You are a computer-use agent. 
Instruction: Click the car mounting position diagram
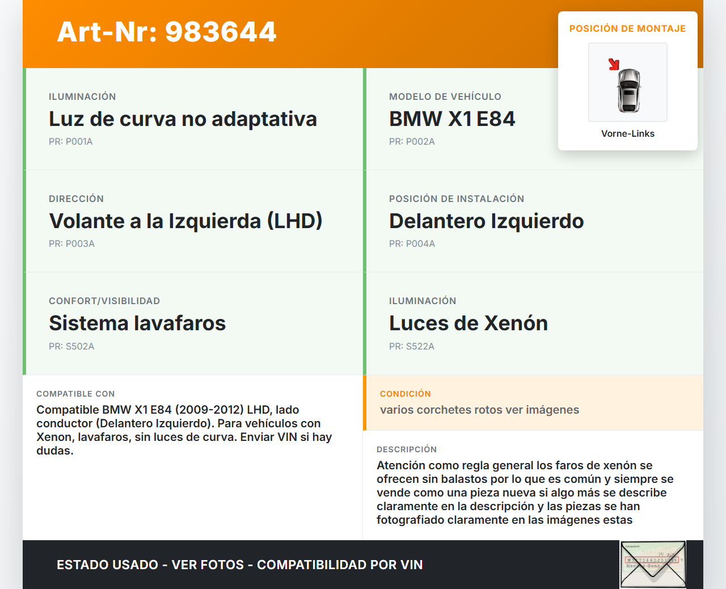pos(627,82)
